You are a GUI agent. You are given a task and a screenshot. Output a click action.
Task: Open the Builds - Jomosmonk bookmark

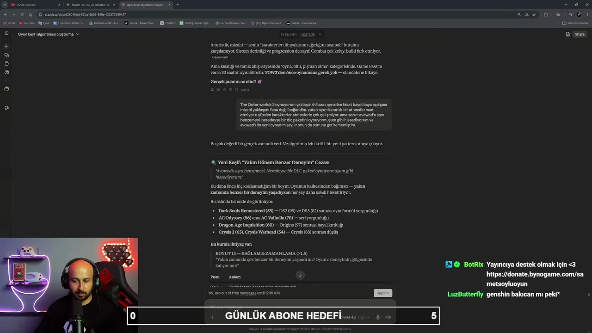302,23
